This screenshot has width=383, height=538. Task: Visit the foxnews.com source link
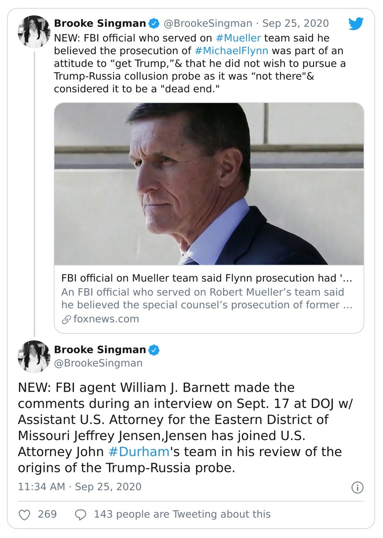[x=106, y=319]
